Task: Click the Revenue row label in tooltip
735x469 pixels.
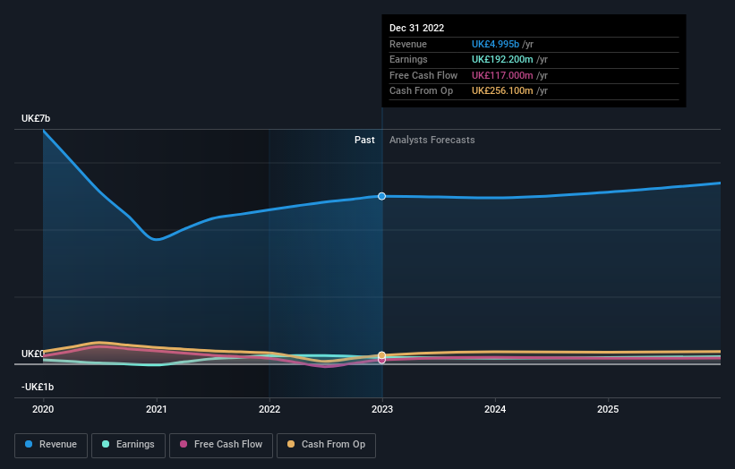Action: click(x=408, y=44)
